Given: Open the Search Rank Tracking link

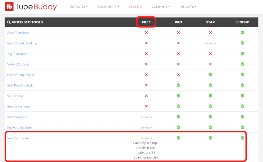Looking at the screenshot, I should (x=22, y=43).
